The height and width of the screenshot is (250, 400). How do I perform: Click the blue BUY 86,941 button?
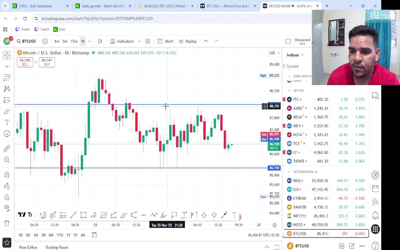point(47,62)
